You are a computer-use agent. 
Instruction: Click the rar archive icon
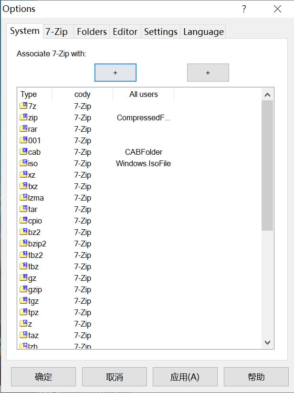(23, 129)
